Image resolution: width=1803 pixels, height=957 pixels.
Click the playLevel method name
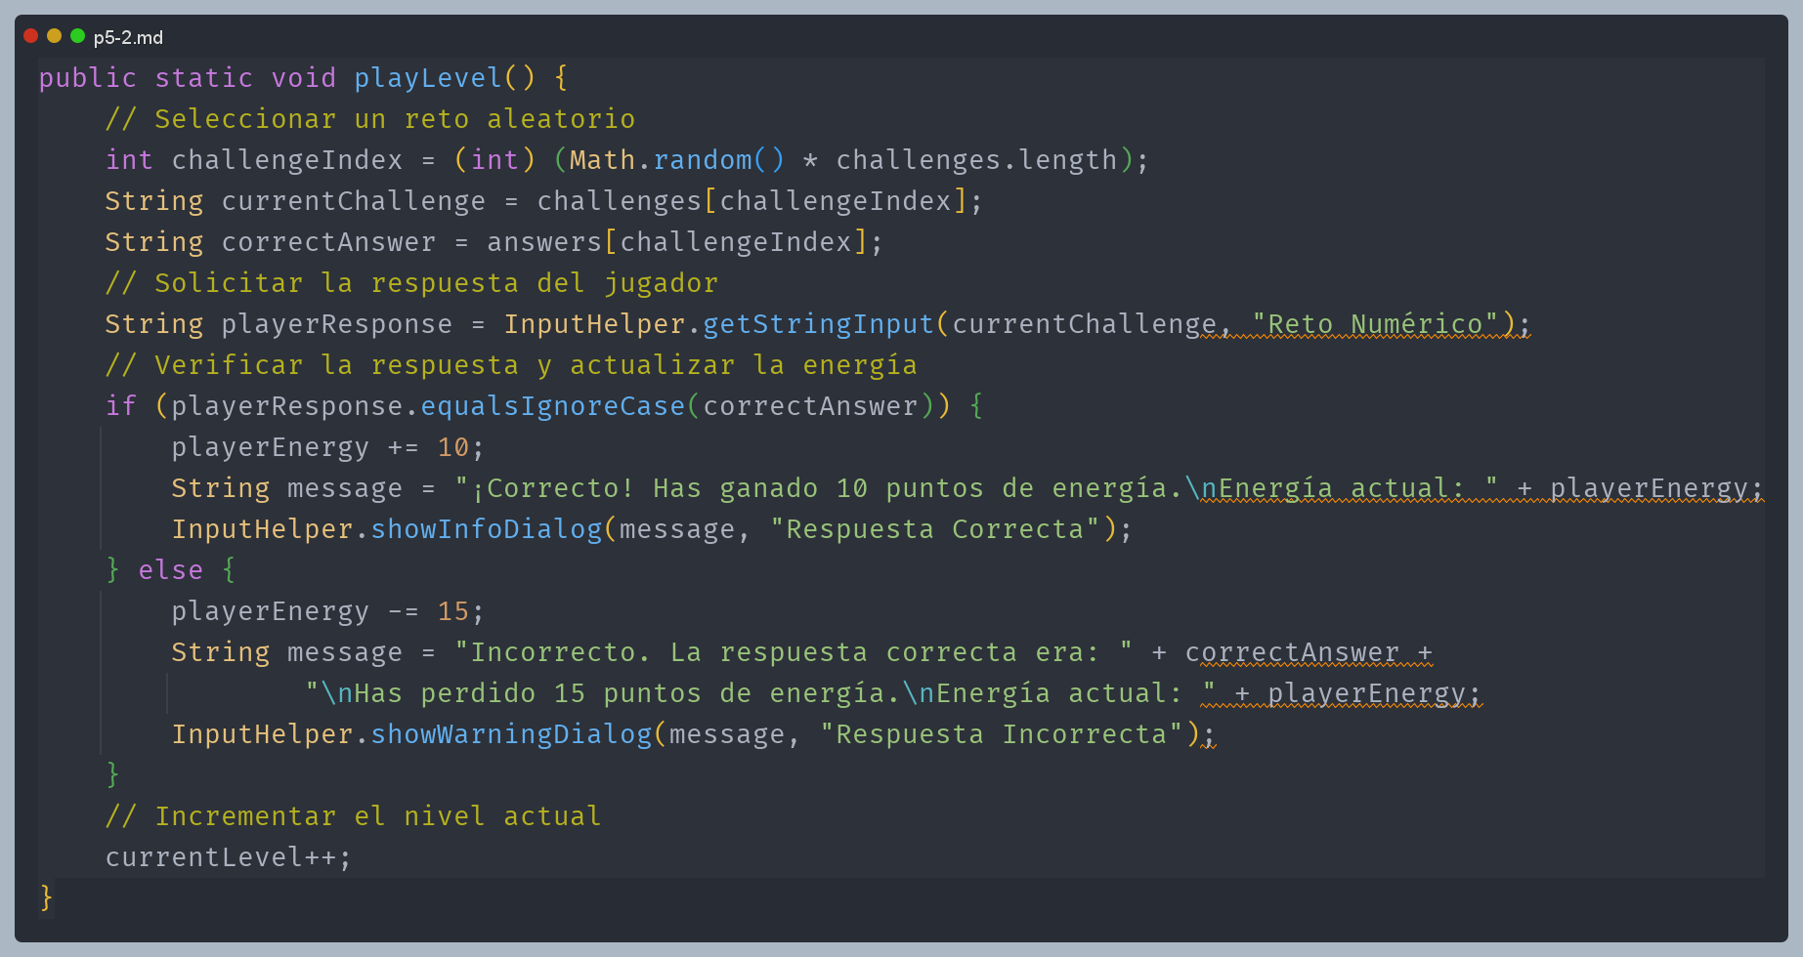point(427,78)
